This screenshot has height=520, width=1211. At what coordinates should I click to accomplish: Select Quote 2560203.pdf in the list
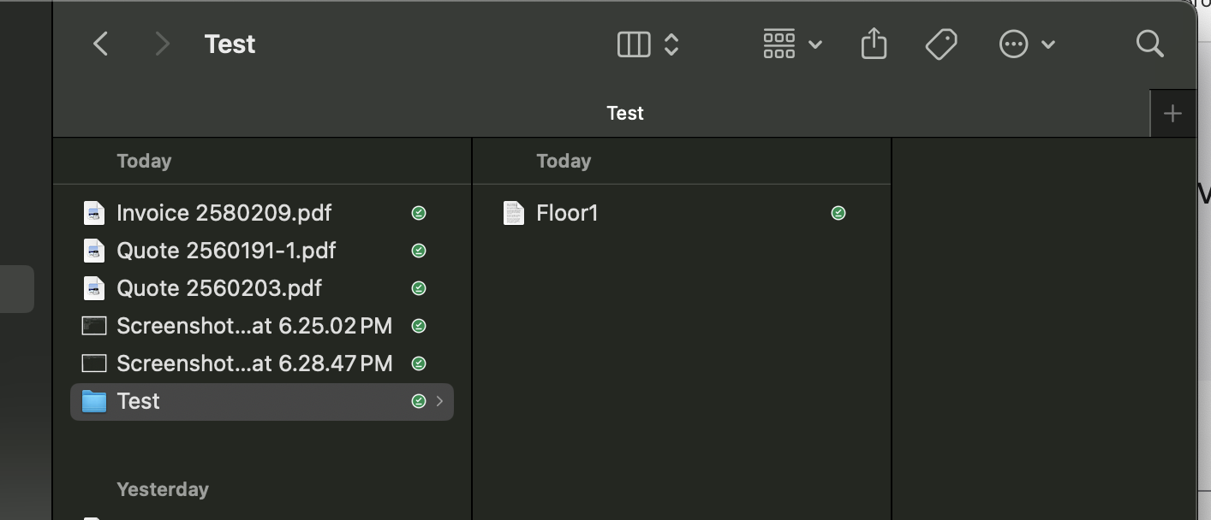point(219,288)
